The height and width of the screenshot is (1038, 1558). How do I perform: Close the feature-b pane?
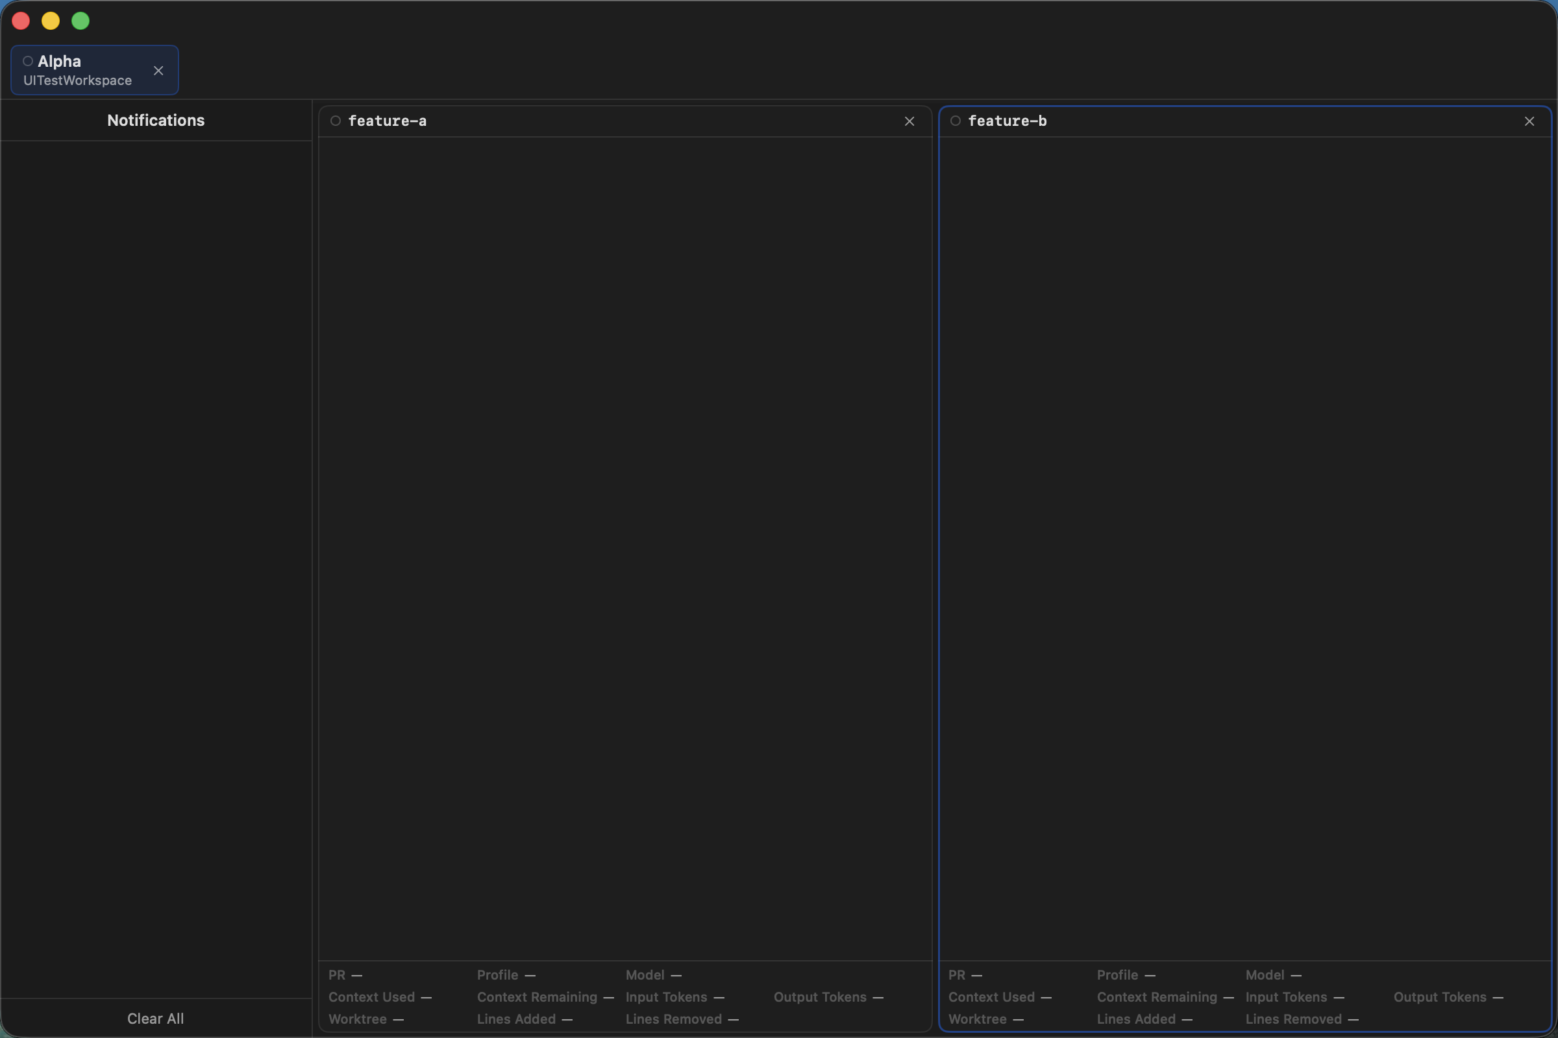[x=1529, y=121]
